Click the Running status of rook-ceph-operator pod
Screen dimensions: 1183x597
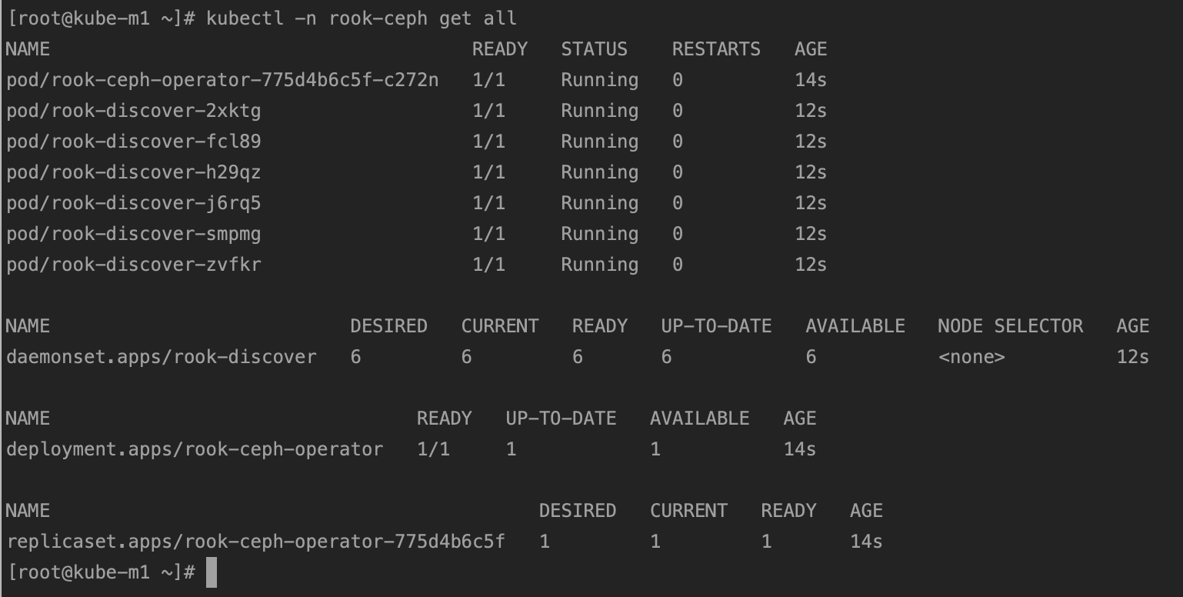click(599, 80)
